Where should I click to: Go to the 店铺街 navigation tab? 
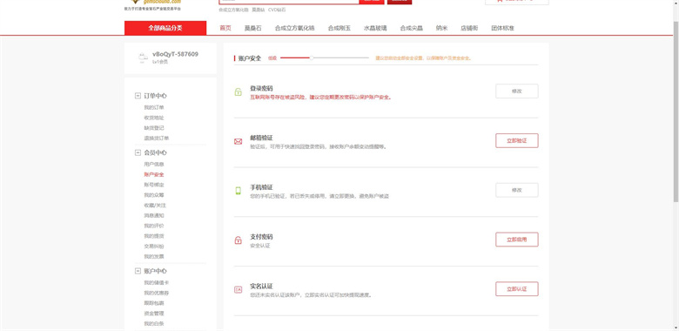[469, 28]
